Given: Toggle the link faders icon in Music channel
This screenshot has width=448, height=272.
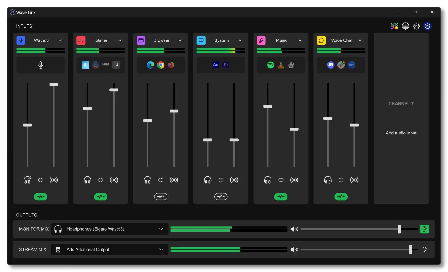Looking at the screenshot, I should click(281, 180).
